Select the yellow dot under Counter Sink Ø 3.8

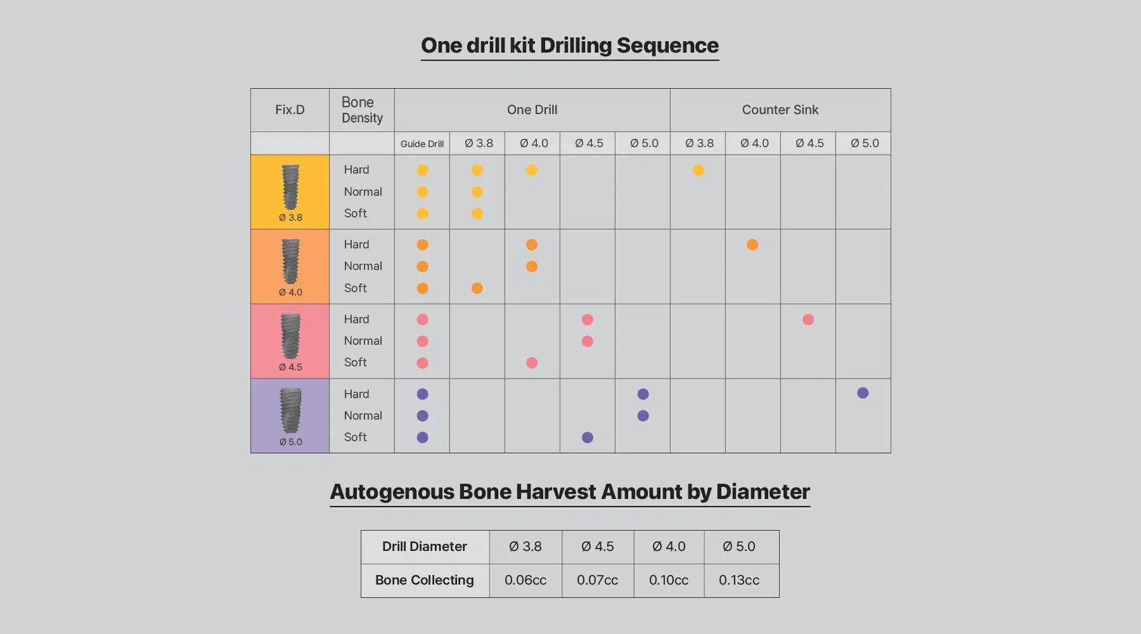point(698,170)
